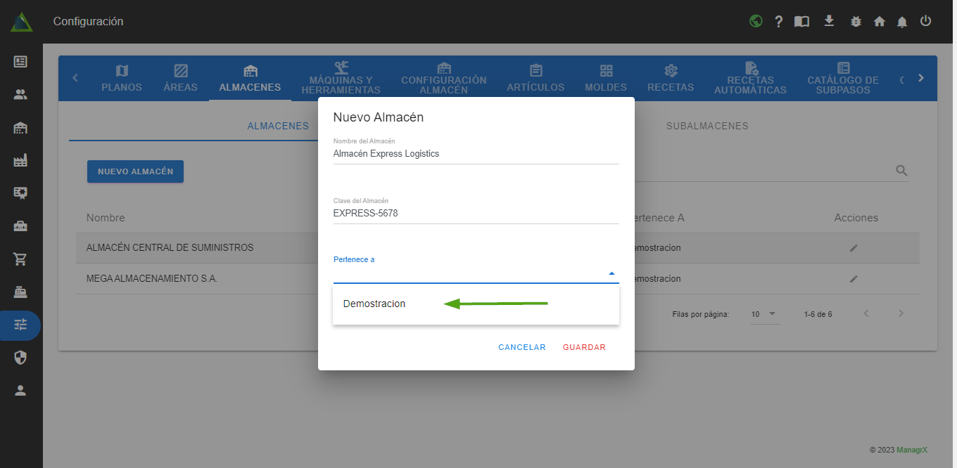Switch to the Subalmacenes tab
Viewport: 957px width, 468px height.
pyautogui.click(x=707, y=126)
